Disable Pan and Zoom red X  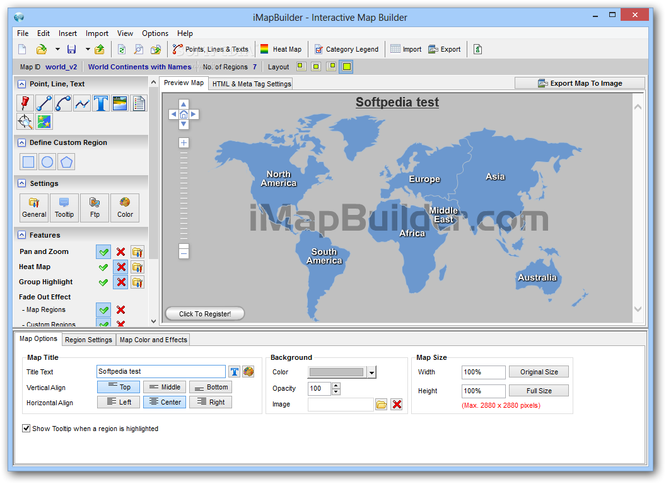[x=120, y=251]
